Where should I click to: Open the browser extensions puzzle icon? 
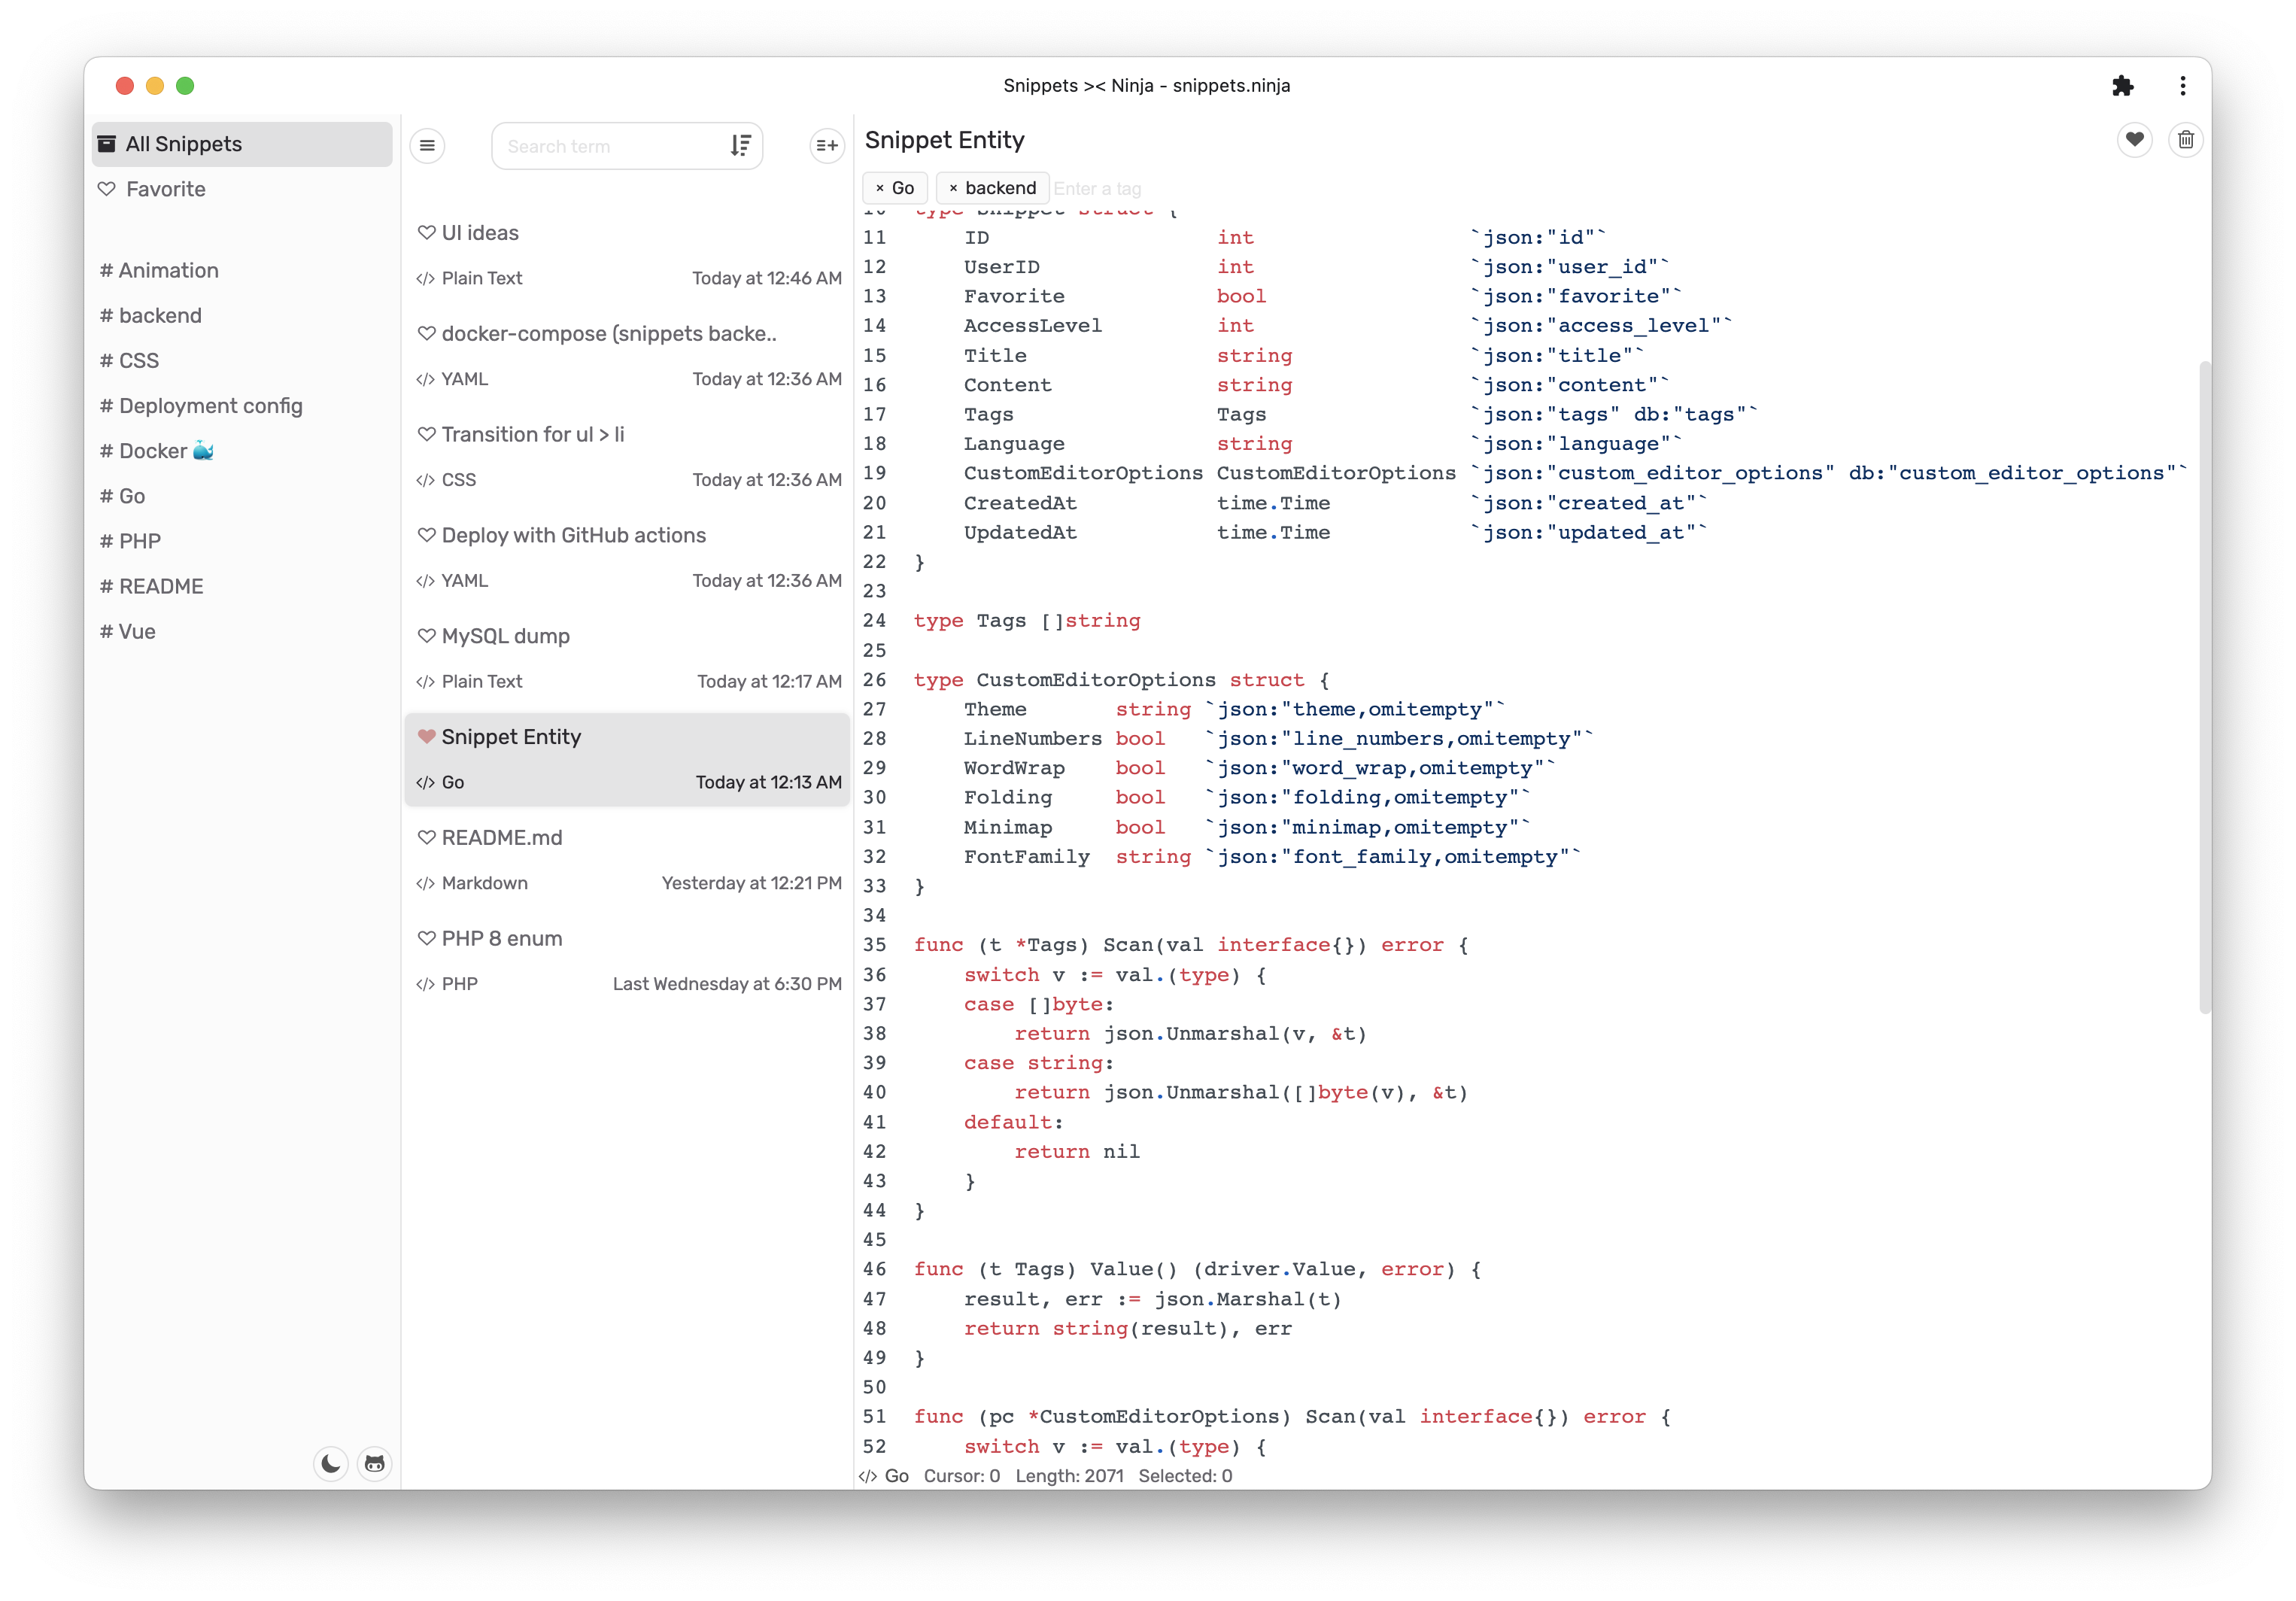[2123, 86]
